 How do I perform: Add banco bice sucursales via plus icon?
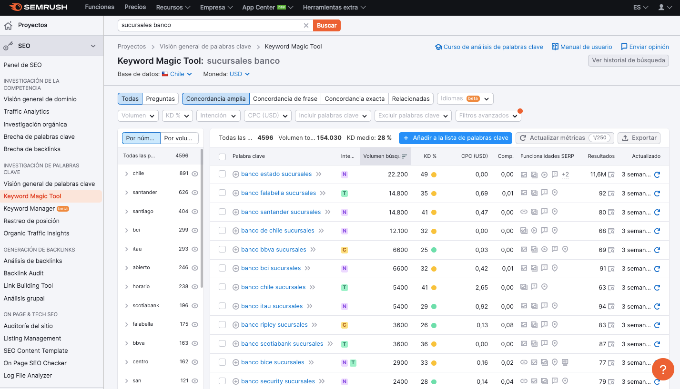pyautogui.click(x=236, y=362)
